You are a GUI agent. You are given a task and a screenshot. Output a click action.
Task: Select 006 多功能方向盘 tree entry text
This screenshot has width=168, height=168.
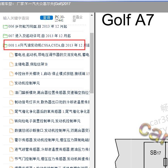[x=38, y=26]
